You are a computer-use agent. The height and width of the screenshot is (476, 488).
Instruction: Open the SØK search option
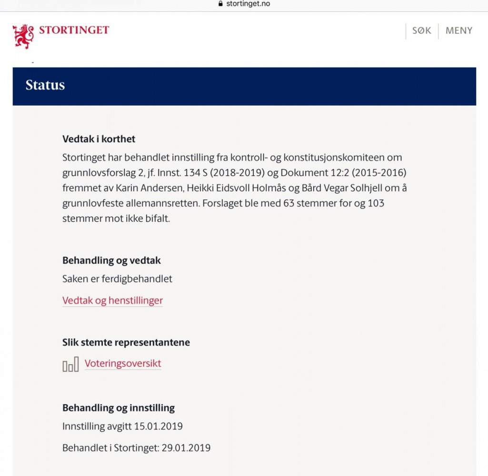421,31
